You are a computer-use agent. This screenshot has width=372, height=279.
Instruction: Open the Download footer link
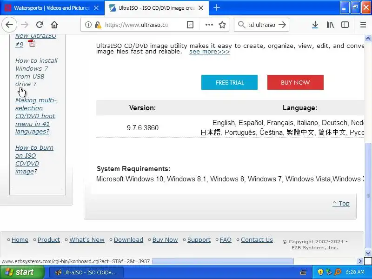(x=128, y=239)
